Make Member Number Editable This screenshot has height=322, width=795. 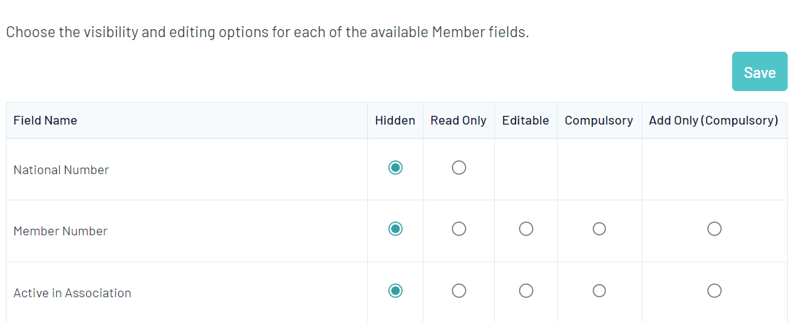pyautogui.click(x=526, y=229)
